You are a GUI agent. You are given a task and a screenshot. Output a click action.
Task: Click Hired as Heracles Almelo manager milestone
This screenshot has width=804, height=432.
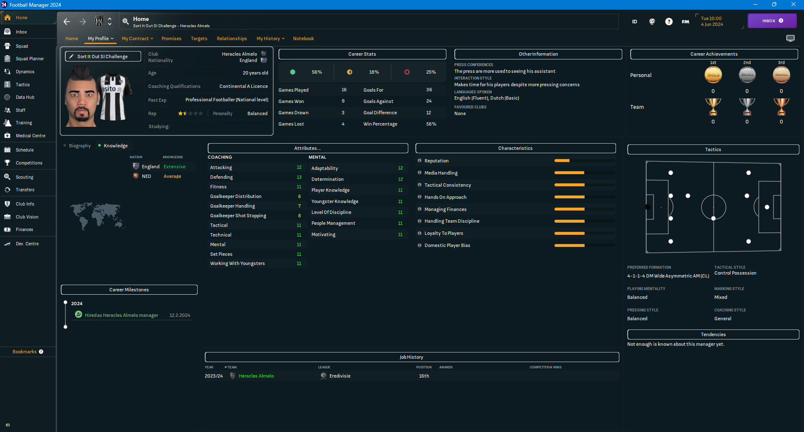(121, 315)
